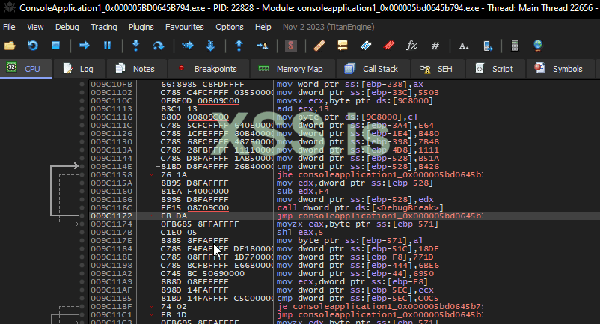This screenshot has width=600, height=324.
Task: Open the Tracing menu
Action: (x=104, y=27)
